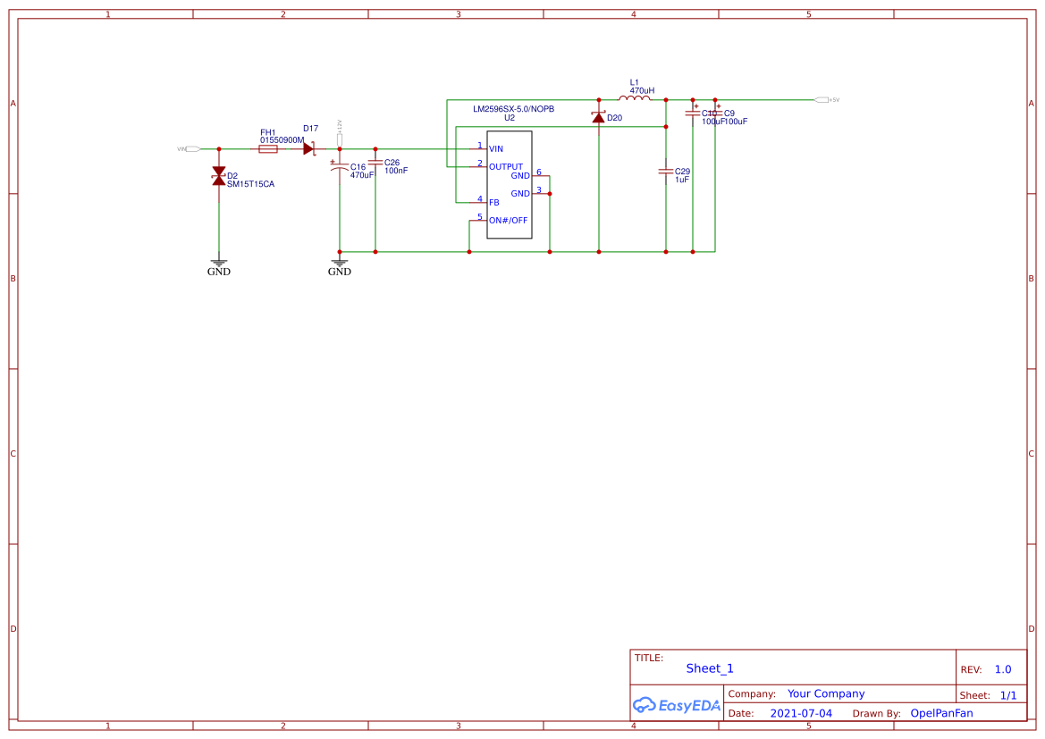Select the VIN input port flag
The height and width of the screenshot is (739, 1045).
pyautogui.click(x=189, y=149)
